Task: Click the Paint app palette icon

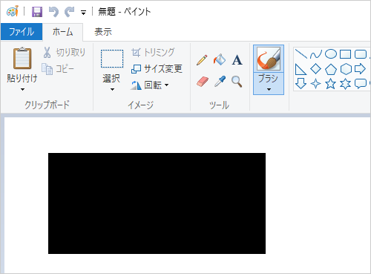Action: 13,11
